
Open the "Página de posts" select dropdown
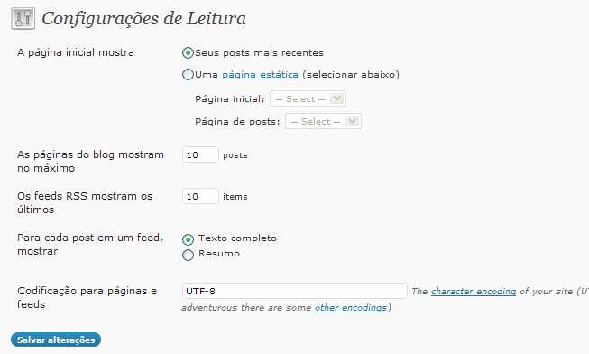pos(323,122)
